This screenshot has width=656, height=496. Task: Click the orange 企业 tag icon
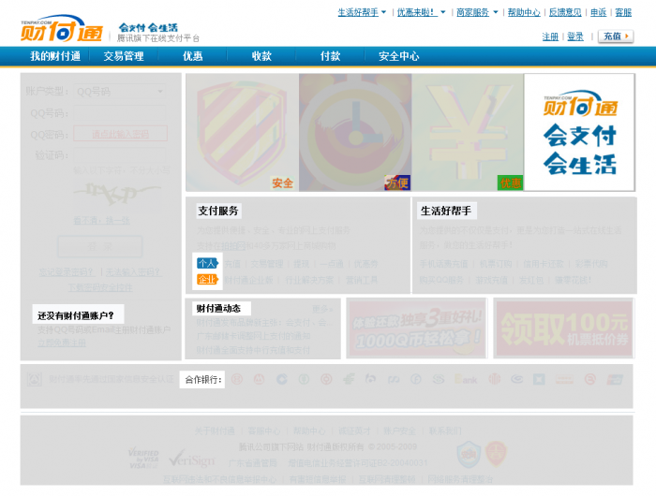(x=207, y=280)
